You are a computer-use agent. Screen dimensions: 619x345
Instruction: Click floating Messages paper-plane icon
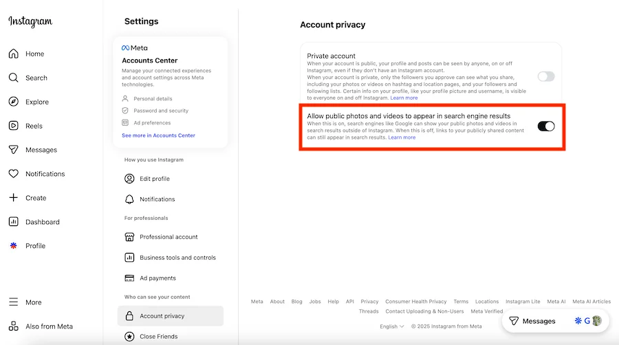coord(514,321)
